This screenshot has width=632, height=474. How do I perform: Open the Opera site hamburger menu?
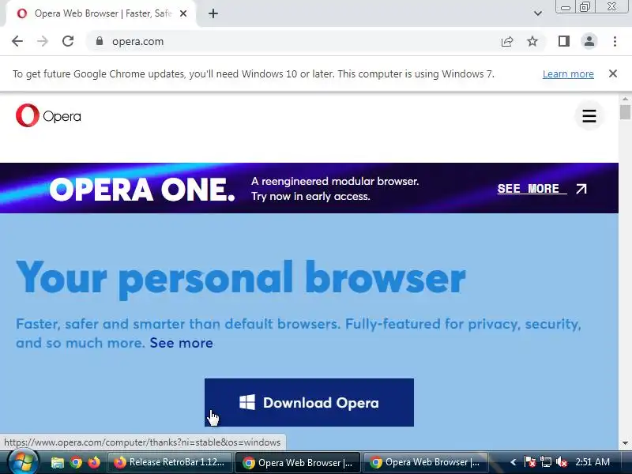pyautogui.click(x=589, y=116)
